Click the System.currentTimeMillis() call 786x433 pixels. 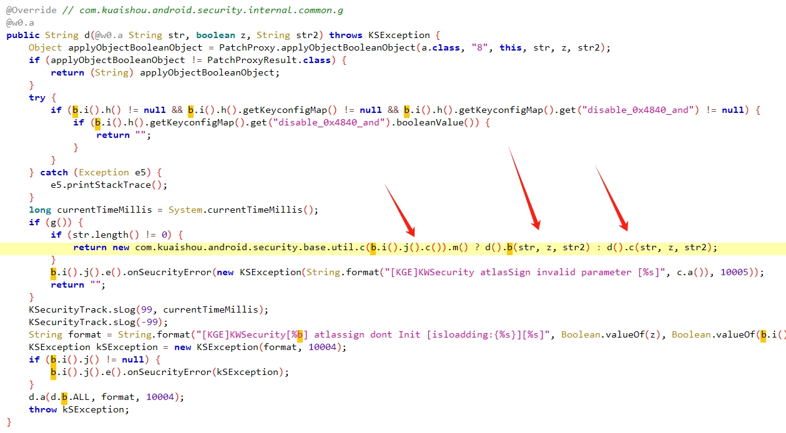(x=241, y=210)
